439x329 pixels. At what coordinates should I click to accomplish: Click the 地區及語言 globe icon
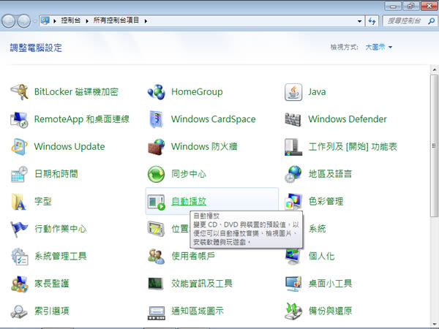pyautogui.click(x=293, y=174)
